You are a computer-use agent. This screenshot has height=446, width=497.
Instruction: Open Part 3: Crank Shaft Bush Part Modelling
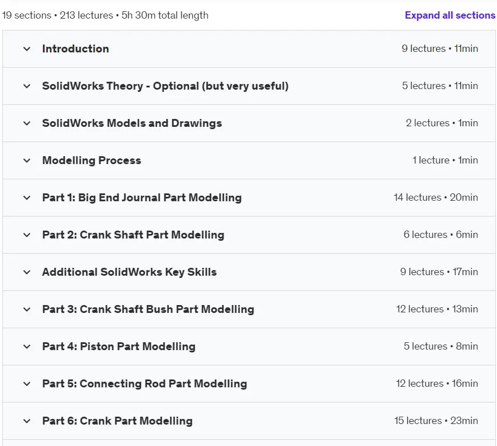pyautogui.click(x=148, y=310)
